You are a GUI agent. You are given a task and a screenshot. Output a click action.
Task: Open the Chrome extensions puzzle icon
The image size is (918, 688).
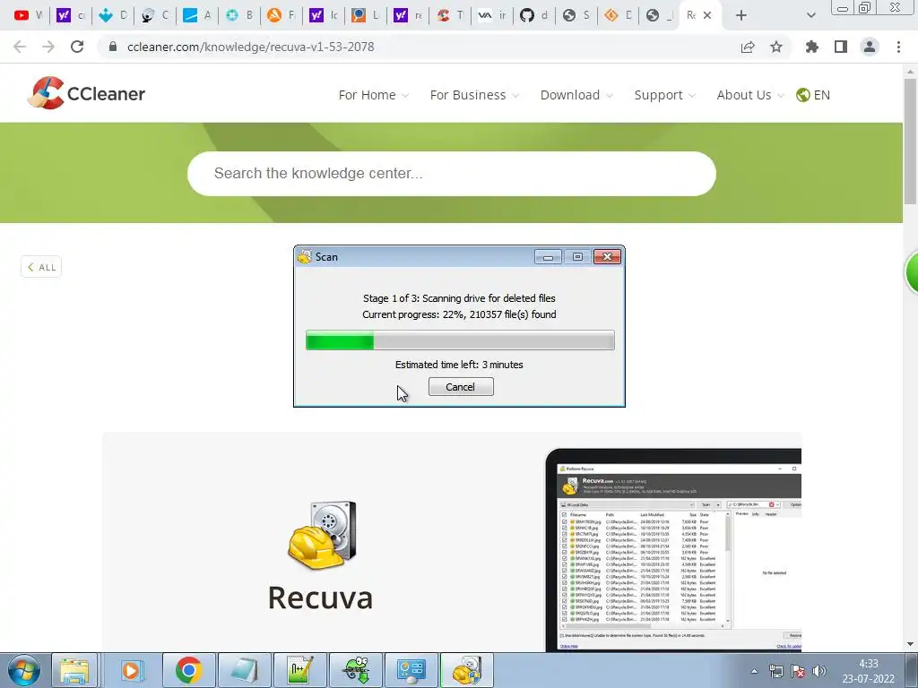pos(812,47)
